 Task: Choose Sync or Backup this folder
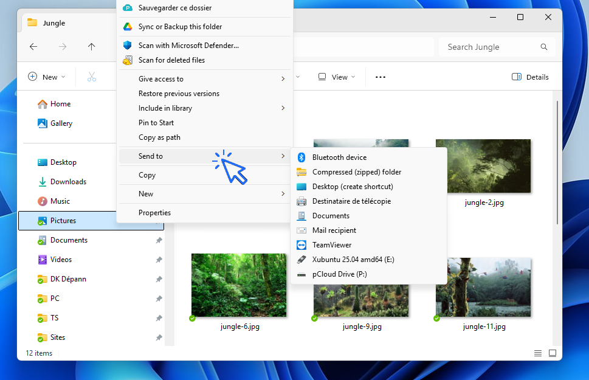(x=205, y=27)
